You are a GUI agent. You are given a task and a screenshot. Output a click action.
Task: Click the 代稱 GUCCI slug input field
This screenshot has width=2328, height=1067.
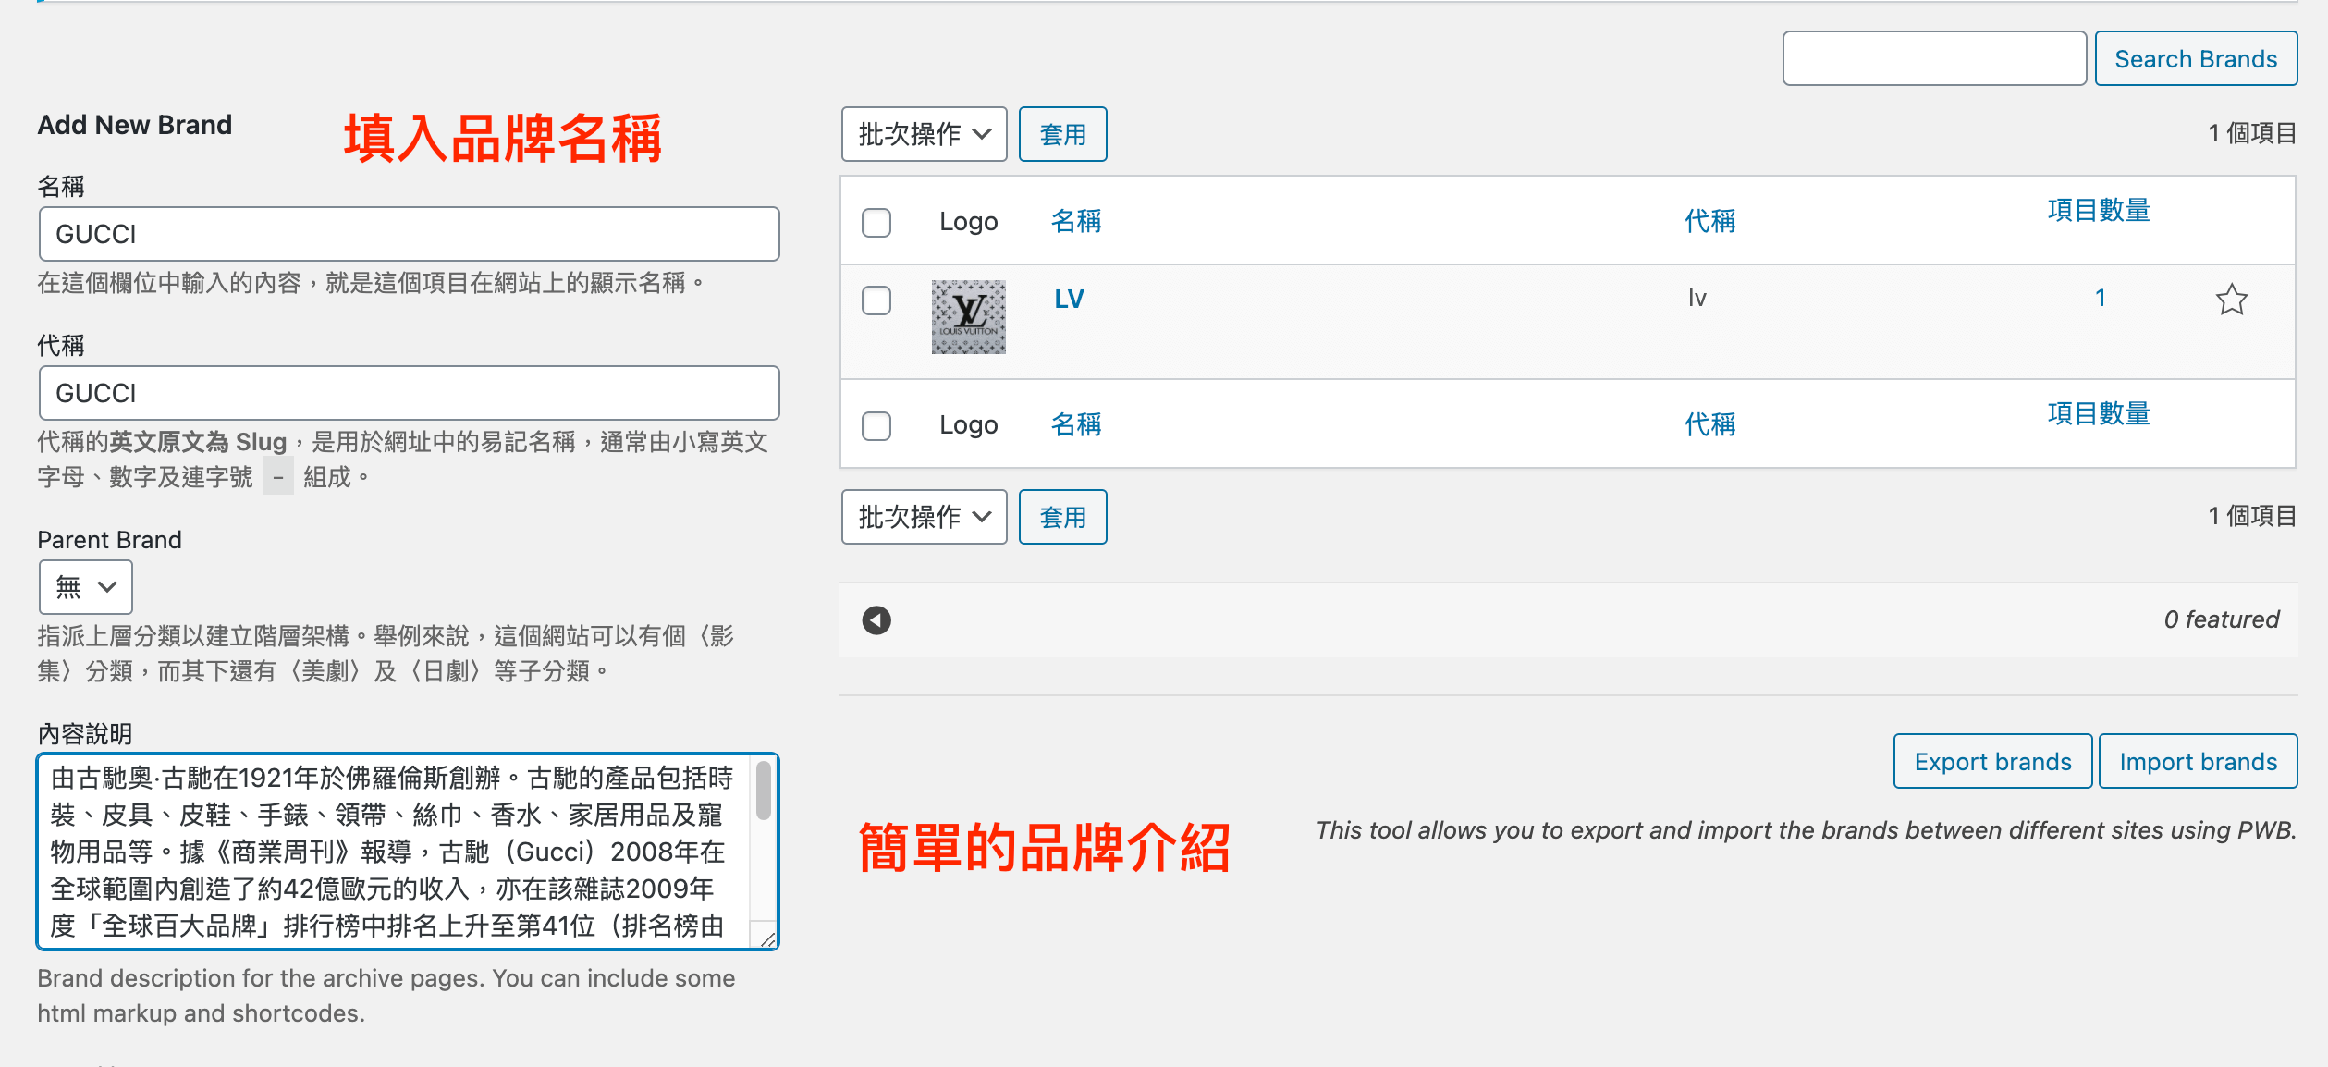pyautogui.click(x=409, y=393)
